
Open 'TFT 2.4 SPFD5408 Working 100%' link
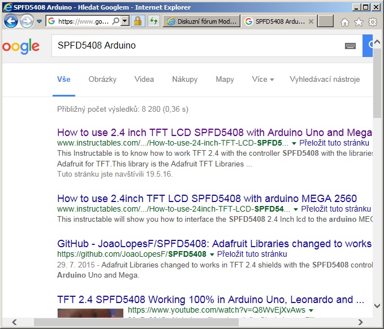[x=210, y=300]
